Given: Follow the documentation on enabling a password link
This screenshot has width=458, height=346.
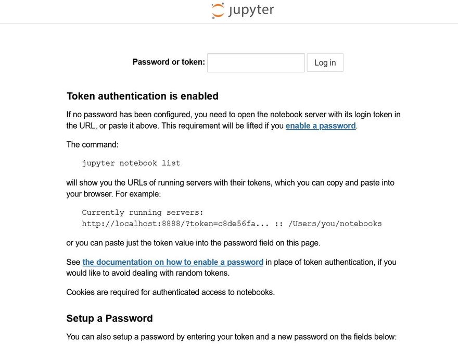Looking at the screenshot, I should click(x=173, y=262).
